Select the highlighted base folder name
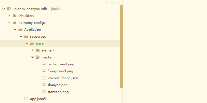The width and height of the screenshot is (207, 103). [x=40, y=43]
